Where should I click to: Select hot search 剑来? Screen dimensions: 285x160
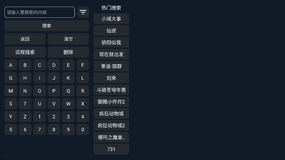pyautogui.click(x=111, y=78)
